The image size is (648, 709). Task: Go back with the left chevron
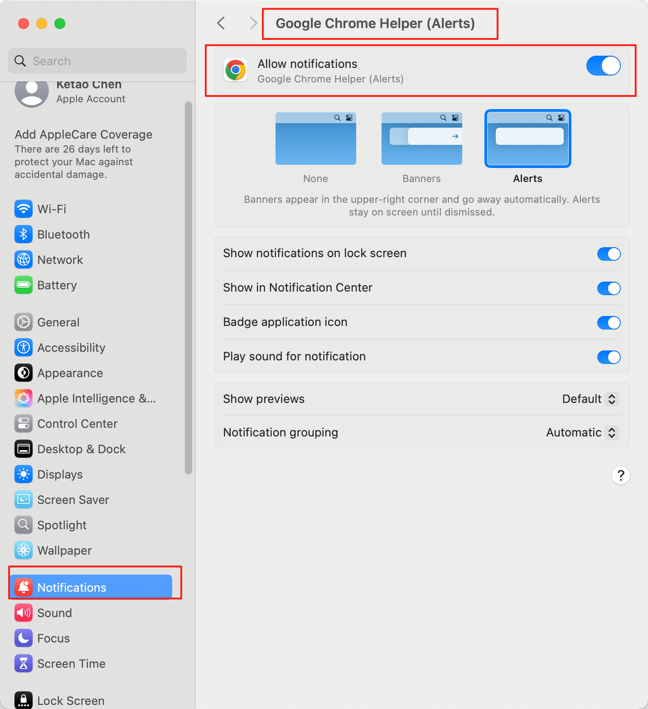click(x=221, y=23)
